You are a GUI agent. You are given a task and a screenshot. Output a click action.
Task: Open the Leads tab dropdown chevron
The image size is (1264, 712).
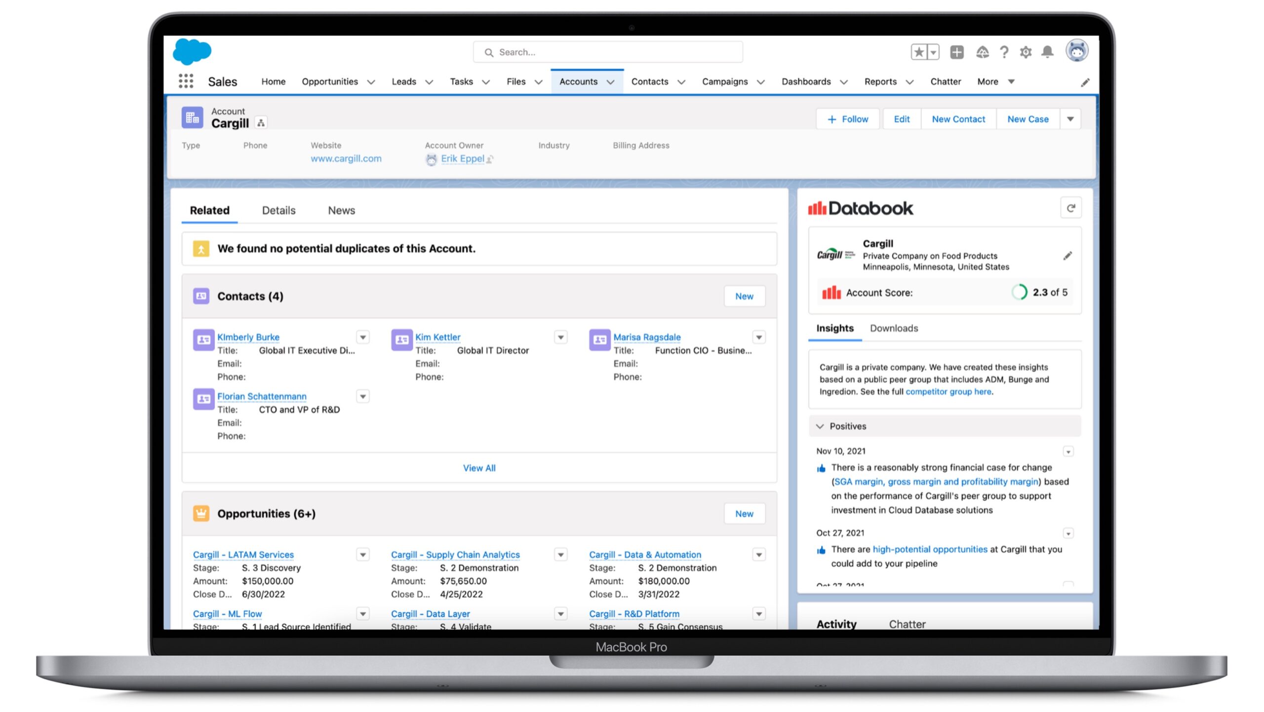pyautogui.click(x=429, y=82)
